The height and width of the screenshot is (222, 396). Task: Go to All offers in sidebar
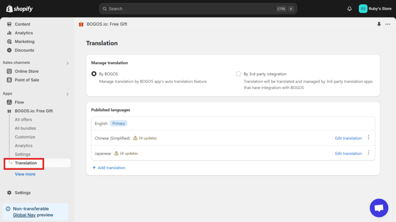pos(23,120)
